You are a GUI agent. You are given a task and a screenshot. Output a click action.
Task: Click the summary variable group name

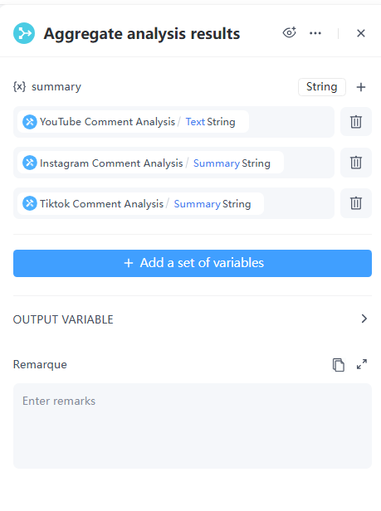pyautogui.click(x=56, y=86)
